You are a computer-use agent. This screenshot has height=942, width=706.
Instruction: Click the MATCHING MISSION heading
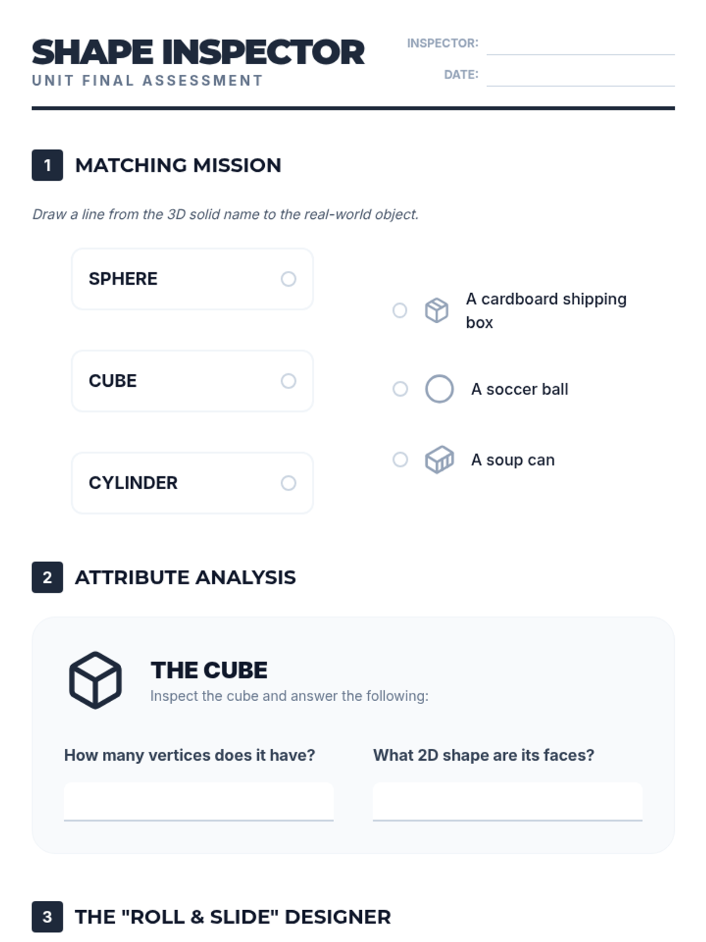(178, 165)
